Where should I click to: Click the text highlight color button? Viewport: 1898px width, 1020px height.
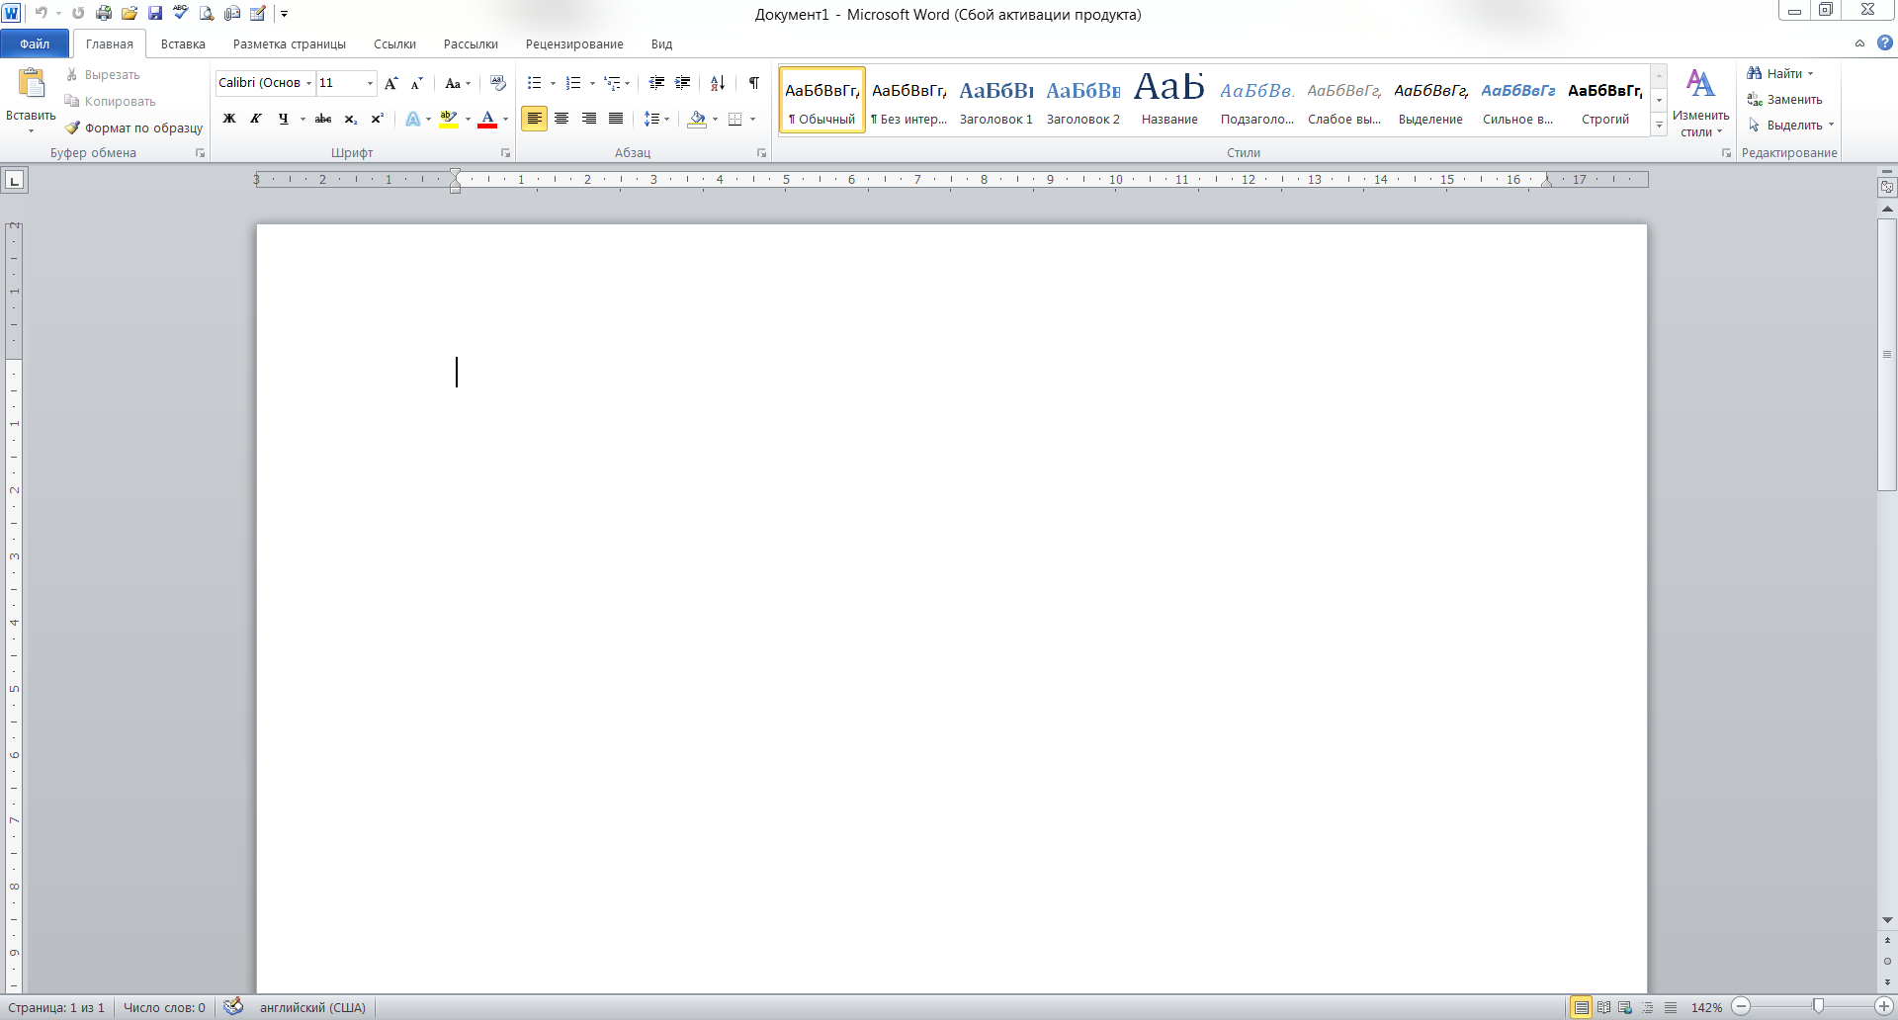point(449,119)
